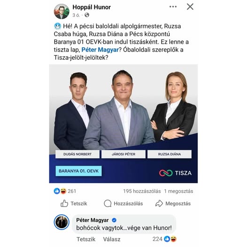Screen dimensions: 247x247
Task: Open the Tisza candidates image
Action: click(123, 123)
